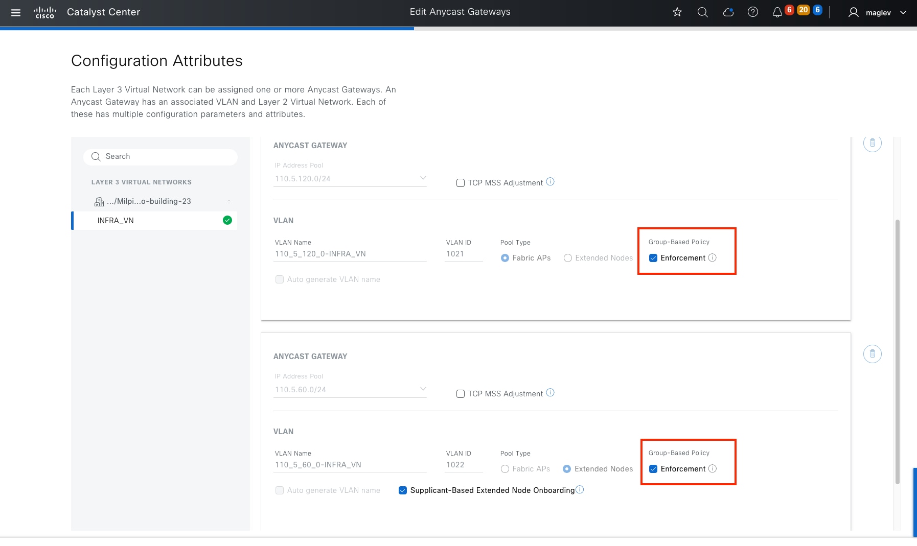Click the vertical scrollbar of the gateway panel
The image size is (917, 546).
(x=897, y=351)
